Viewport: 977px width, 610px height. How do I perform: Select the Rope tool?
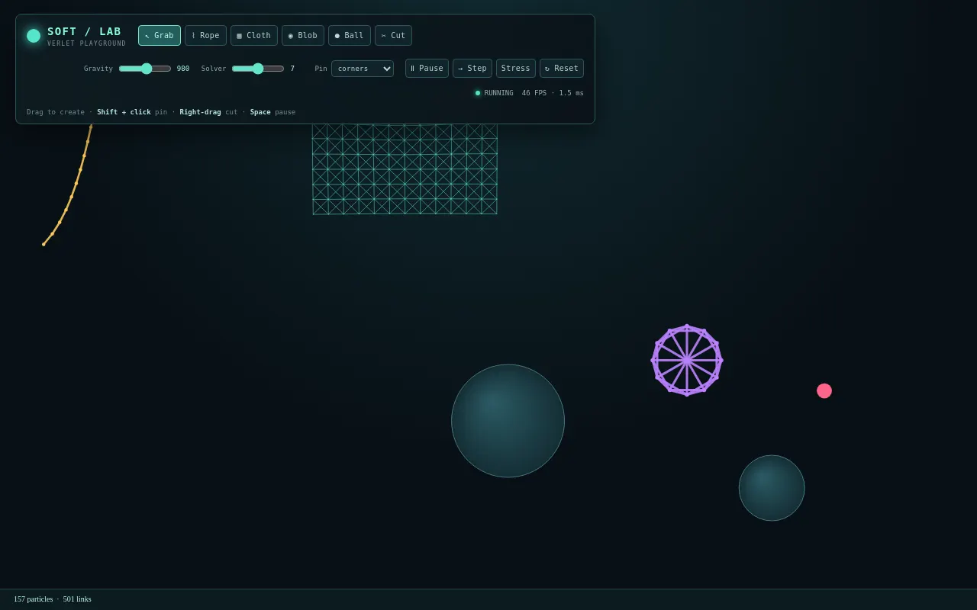click(205, 35)
